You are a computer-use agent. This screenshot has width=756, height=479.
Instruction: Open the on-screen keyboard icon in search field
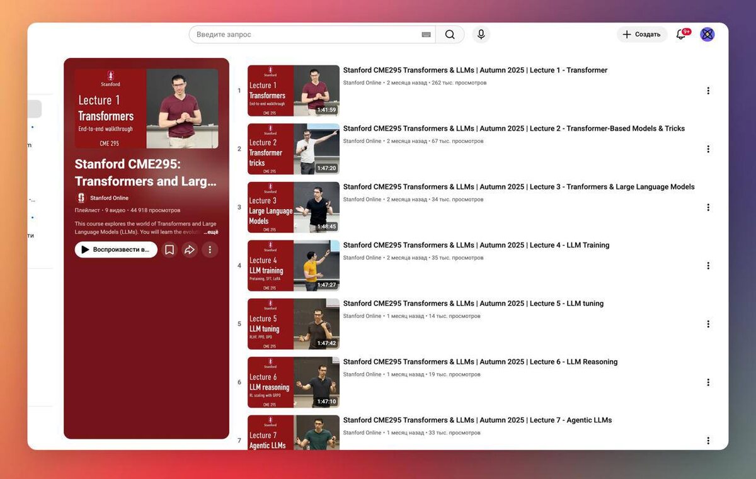pos(427,35)
